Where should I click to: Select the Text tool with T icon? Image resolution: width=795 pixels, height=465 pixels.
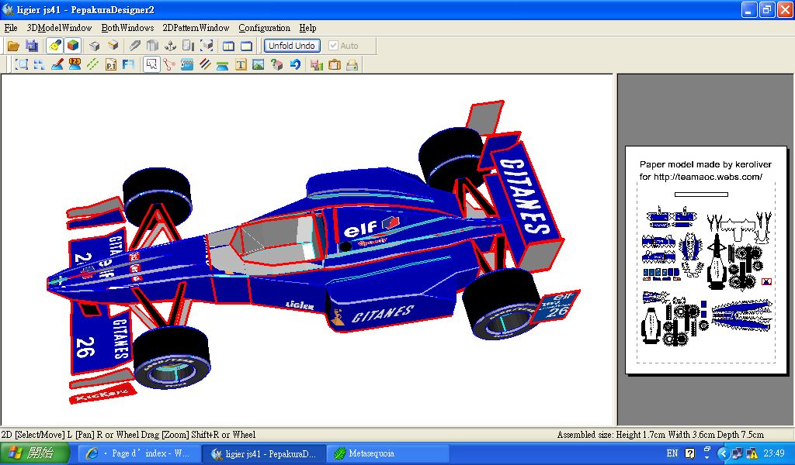(241, 65)
